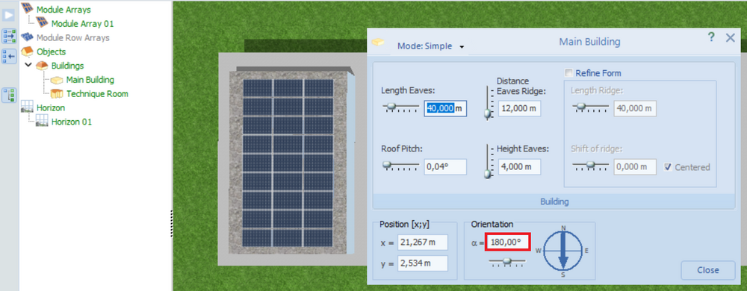Close the Main Building dialog with X
Screen dimensions: 747x291
coord(731,37)
